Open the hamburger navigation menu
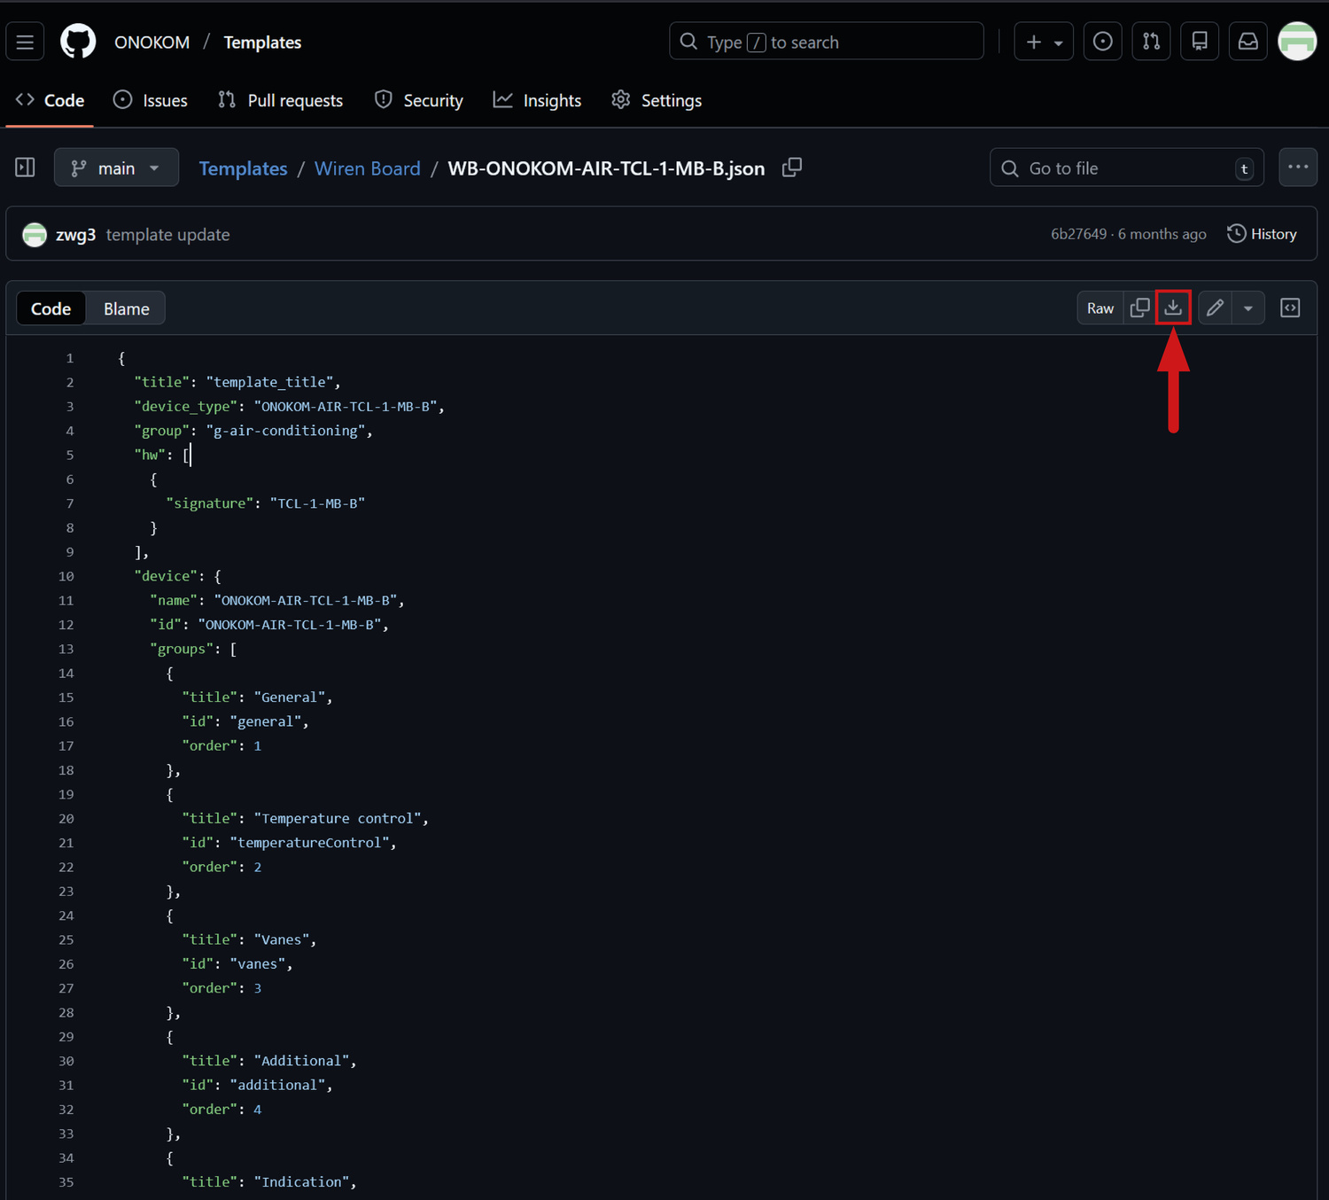 tap(25, 42)
